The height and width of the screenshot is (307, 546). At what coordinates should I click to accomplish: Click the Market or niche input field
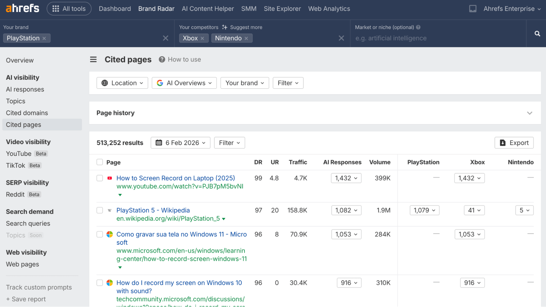pos(437,38)
